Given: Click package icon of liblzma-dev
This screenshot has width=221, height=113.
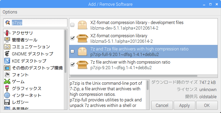Looking at the screenshot, I should (x=82, y=25).
